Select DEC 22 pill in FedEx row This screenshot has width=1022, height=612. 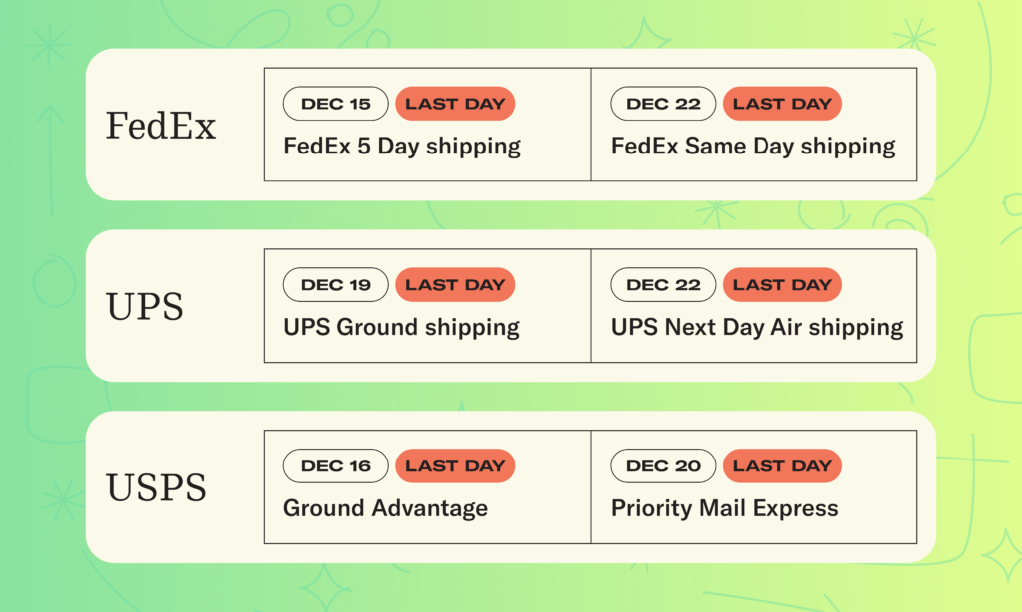coord(663,104)
